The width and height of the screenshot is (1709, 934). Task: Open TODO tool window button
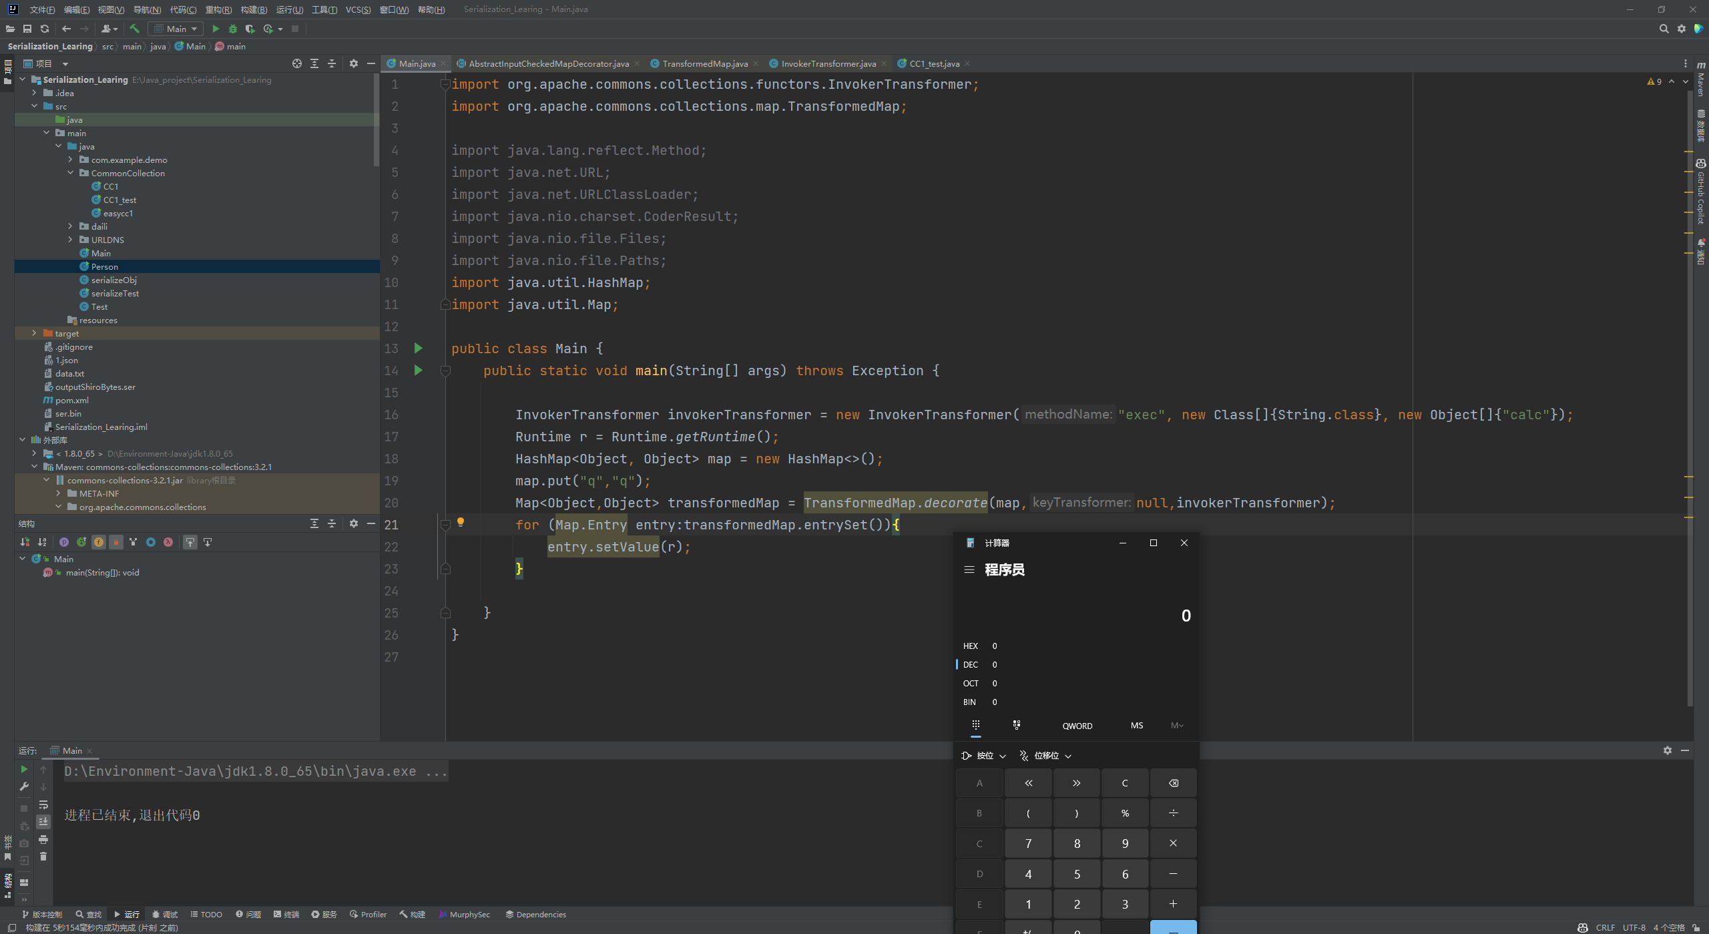(x=206, y=914)
